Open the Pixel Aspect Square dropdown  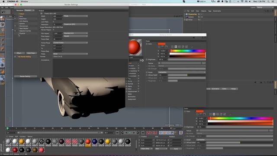[x=75, y=36]
